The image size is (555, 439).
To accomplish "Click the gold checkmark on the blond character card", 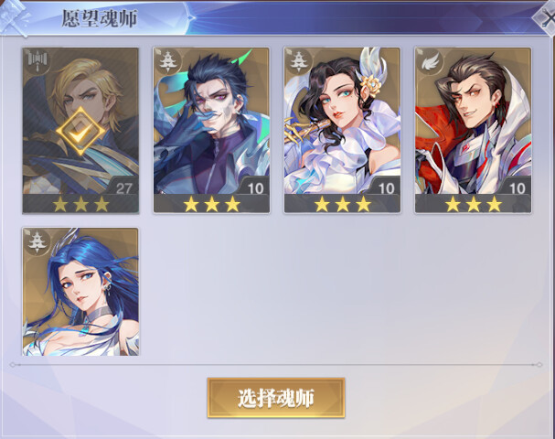I will click(80, 131).
